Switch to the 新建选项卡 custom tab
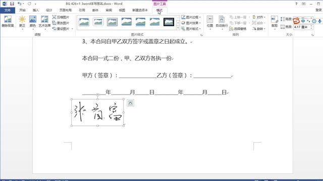 point(140,10)
